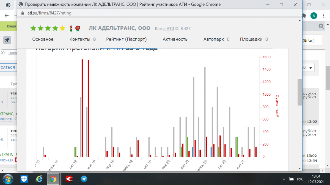Open the green profile avatar A

[313, 16]
